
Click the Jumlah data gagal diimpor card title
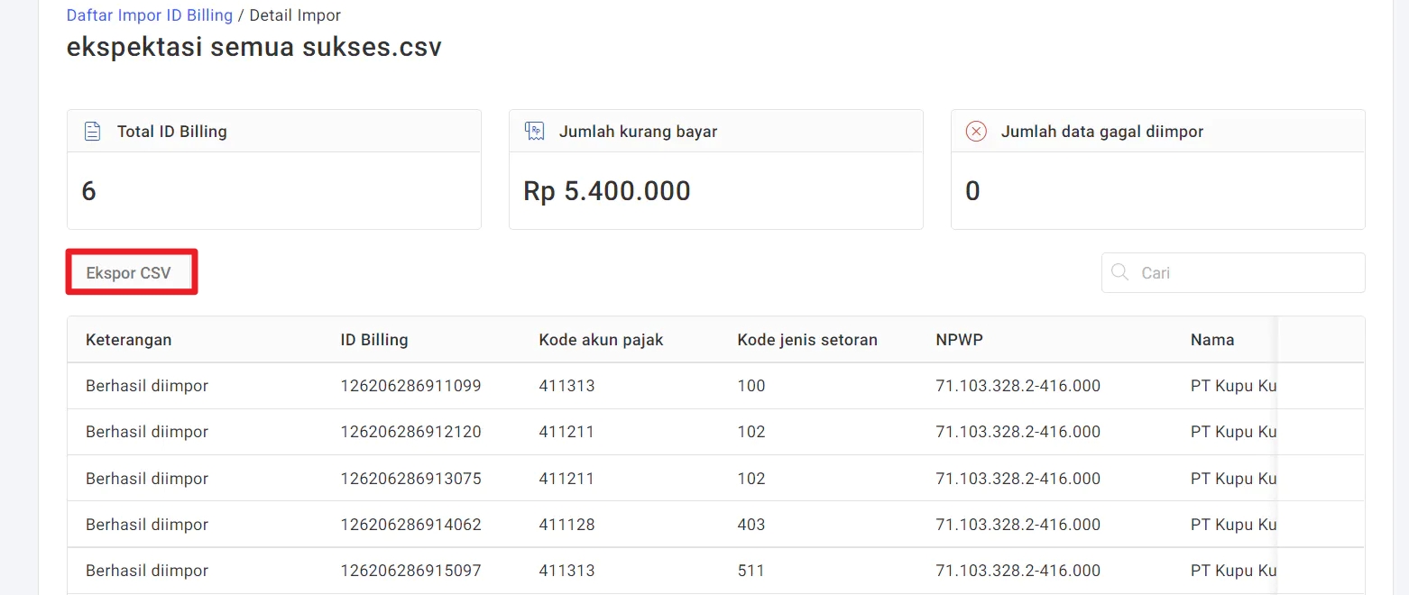(x=1102, y=132)
